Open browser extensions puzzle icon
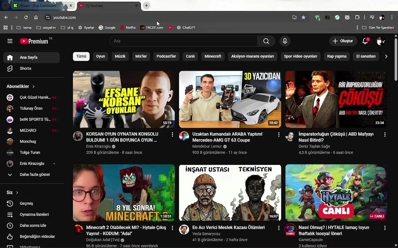This screenshot has height=248, width=398. point(357,18)
